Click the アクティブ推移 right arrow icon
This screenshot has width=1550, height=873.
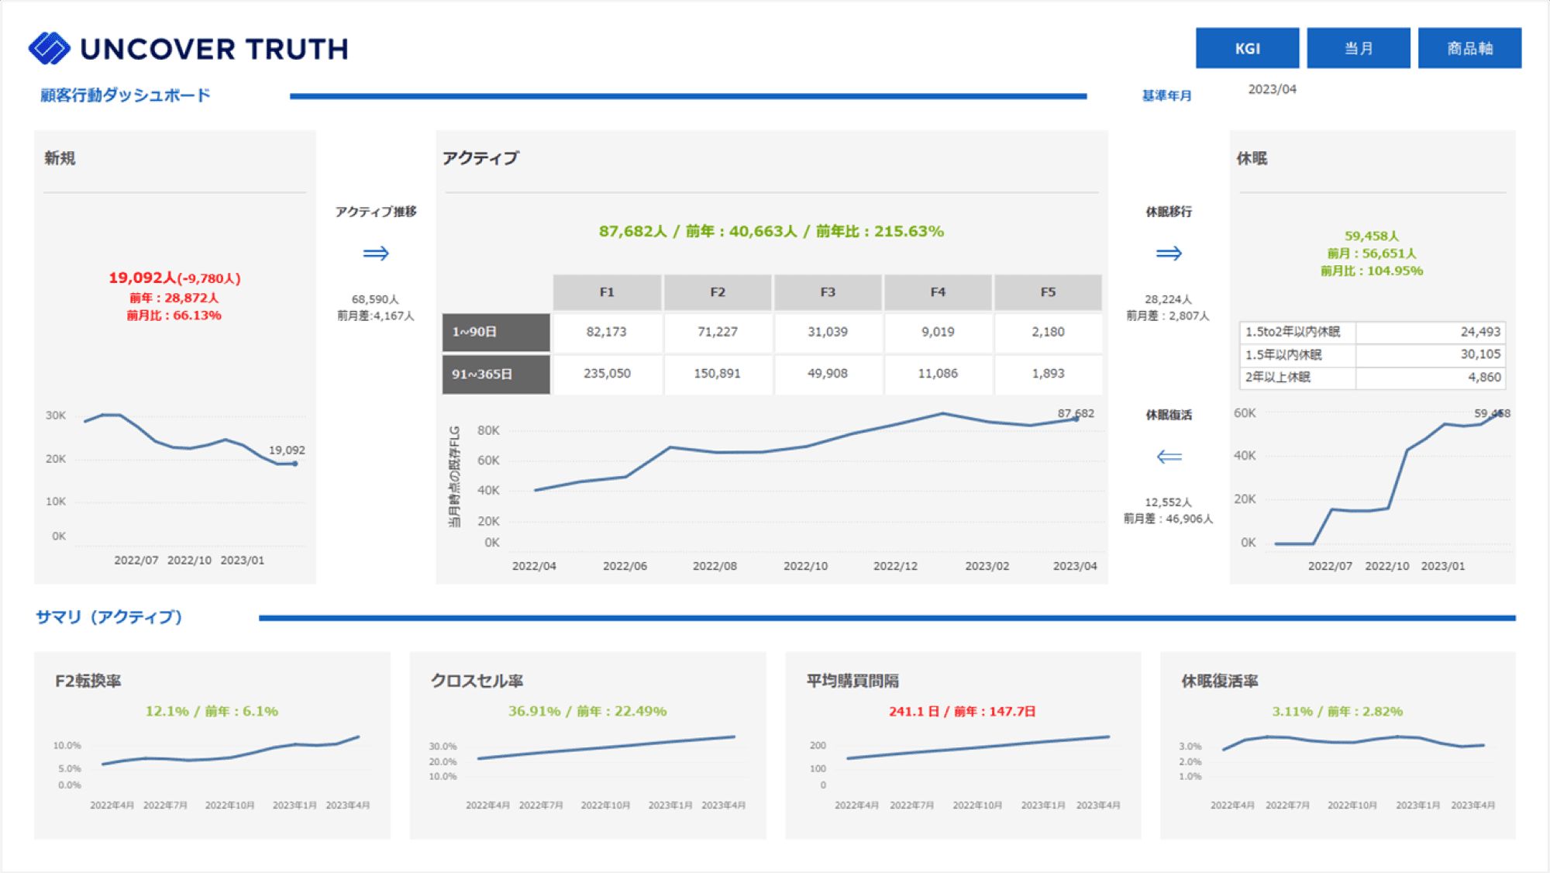[376, 253]
